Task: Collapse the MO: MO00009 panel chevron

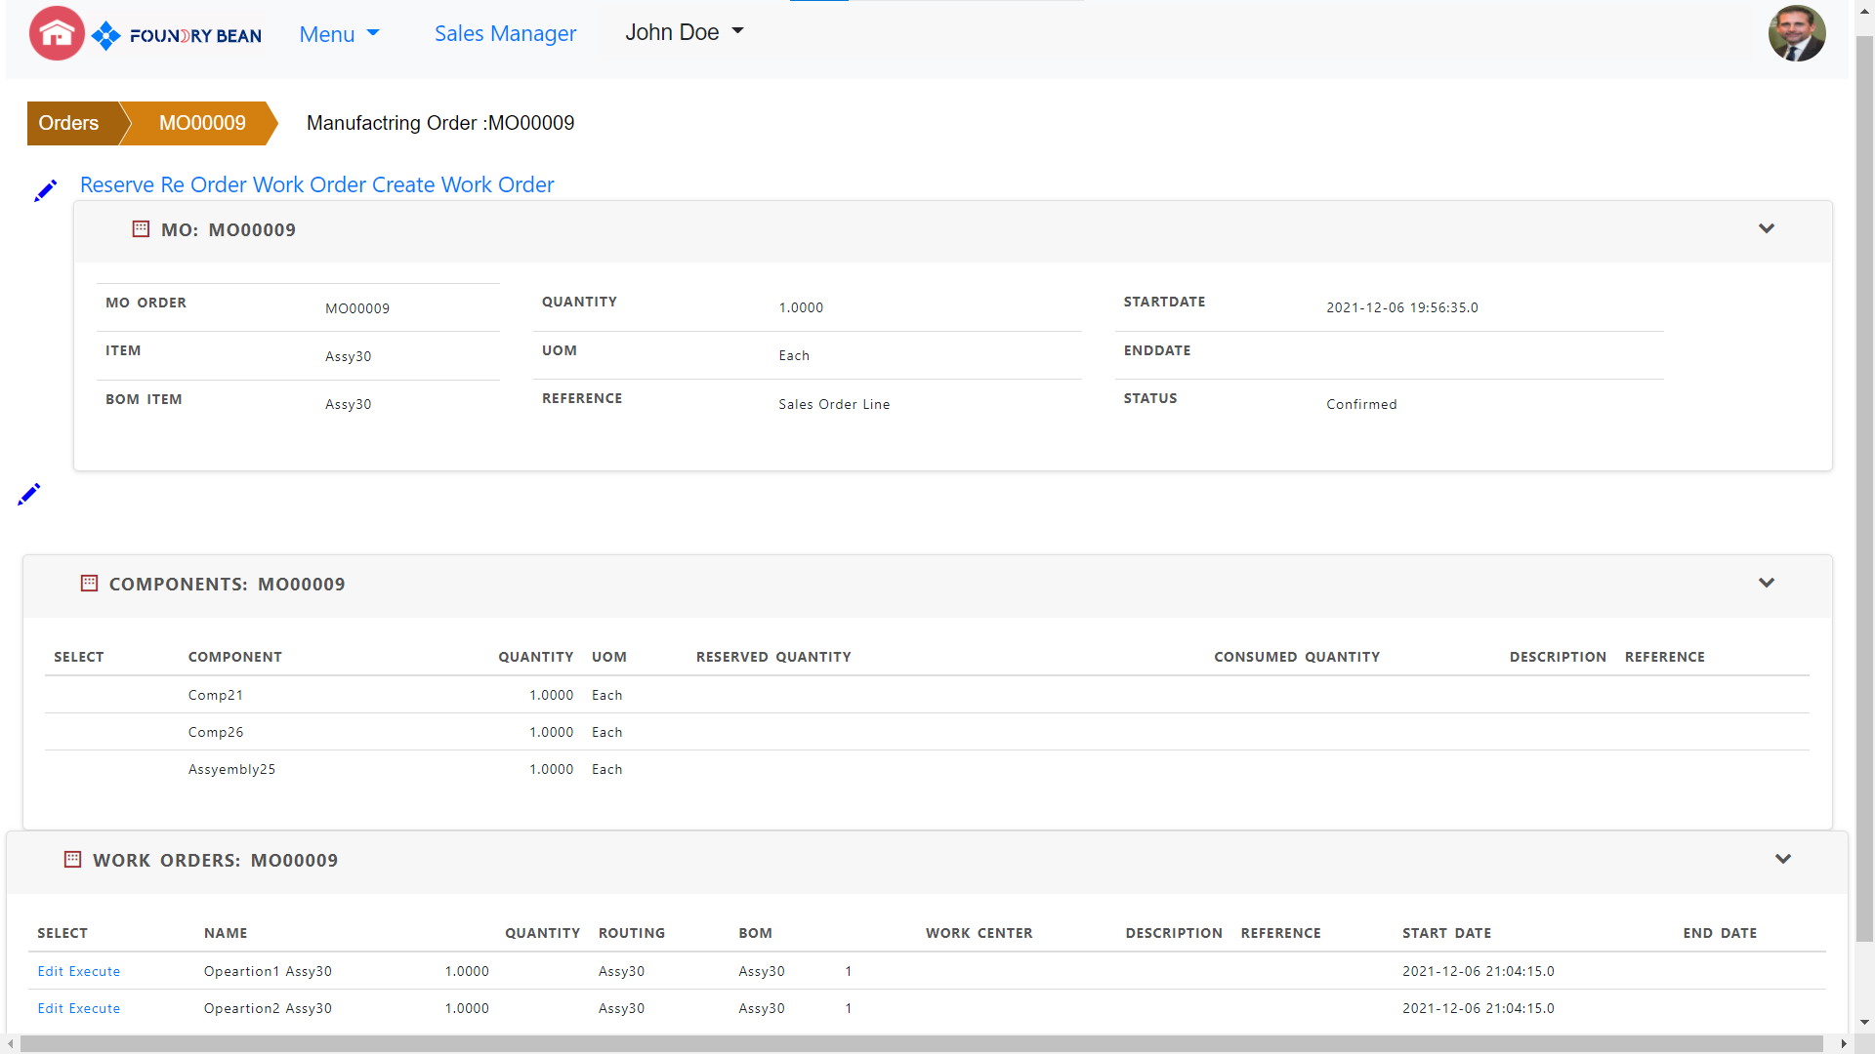Action: 1767,228
